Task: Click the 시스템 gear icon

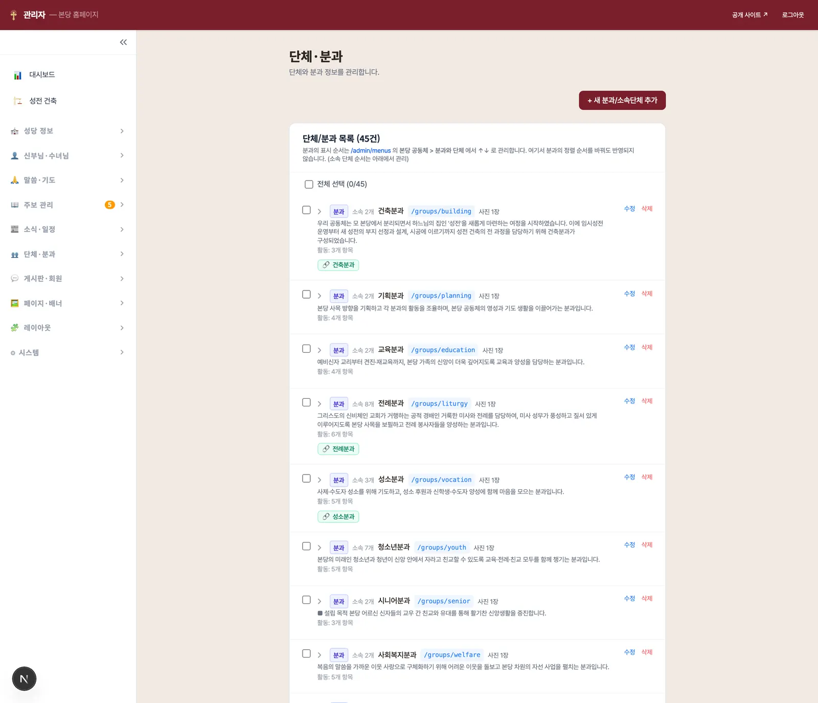Action: (x=13, y=353)
